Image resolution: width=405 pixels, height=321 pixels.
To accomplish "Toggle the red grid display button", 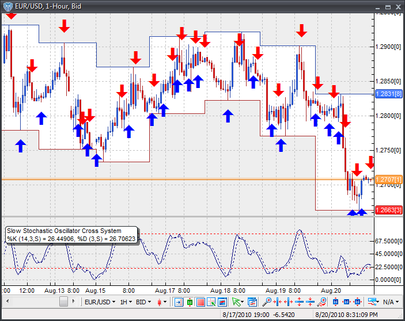I will coord(200,301).
